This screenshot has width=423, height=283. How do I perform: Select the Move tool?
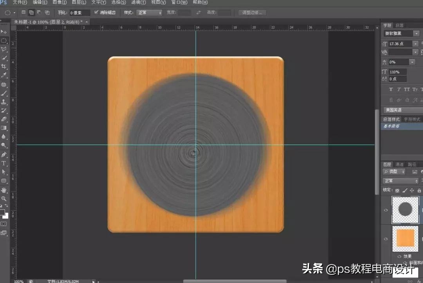[x=4, y=32]
